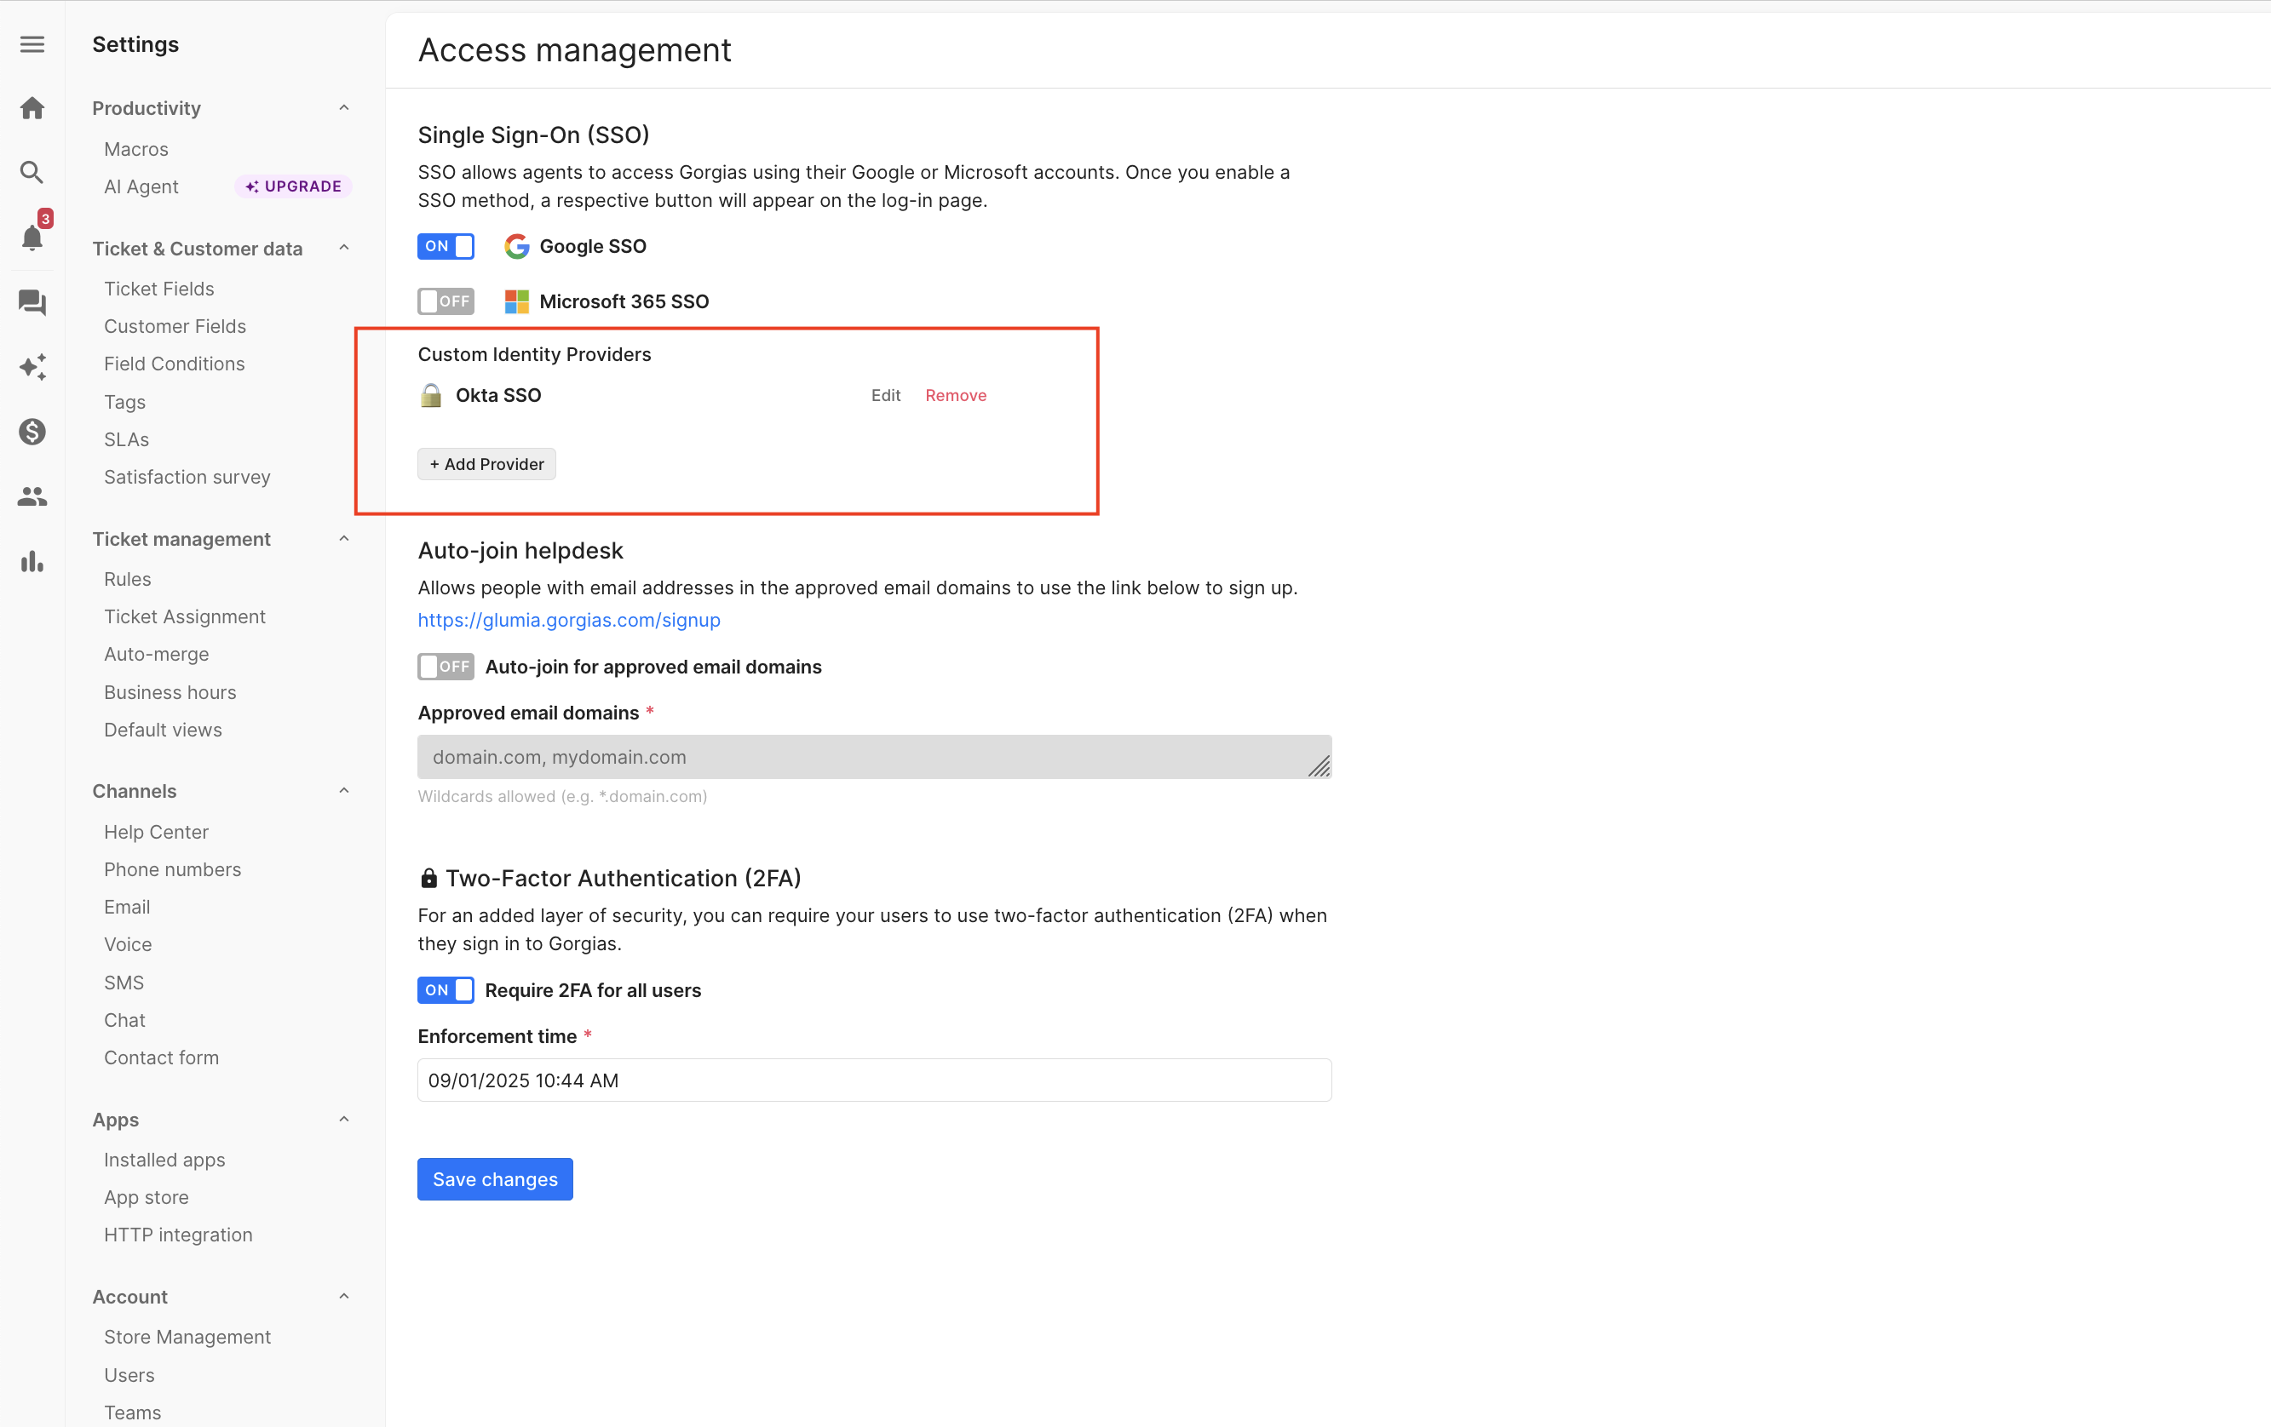2271x1427 pixels.
Task: Open the hamburger menu icon
Action: pos(32,44)
